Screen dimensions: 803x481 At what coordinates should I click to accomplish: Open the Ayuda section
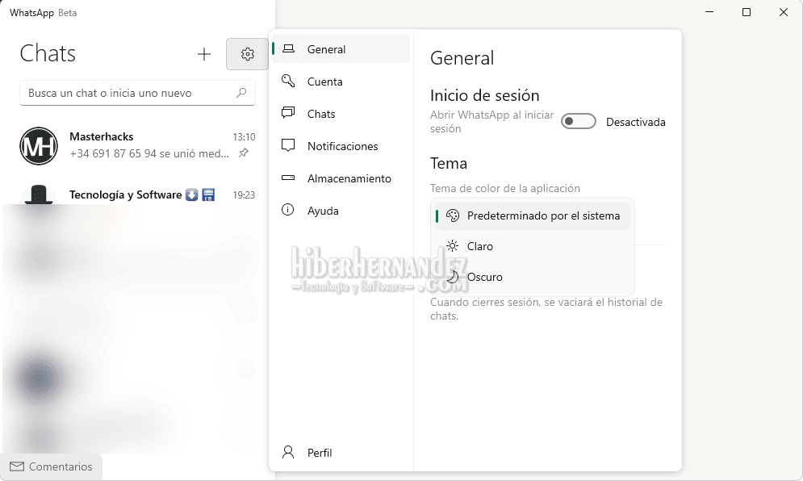pos(341,211)
